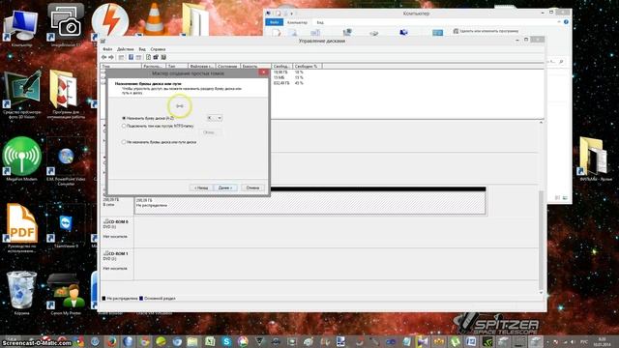Open ФИЛЬМЫ shortcut folder on desktop
The height and width of the screenshot is (348, 619).
[x=595, y=159]
